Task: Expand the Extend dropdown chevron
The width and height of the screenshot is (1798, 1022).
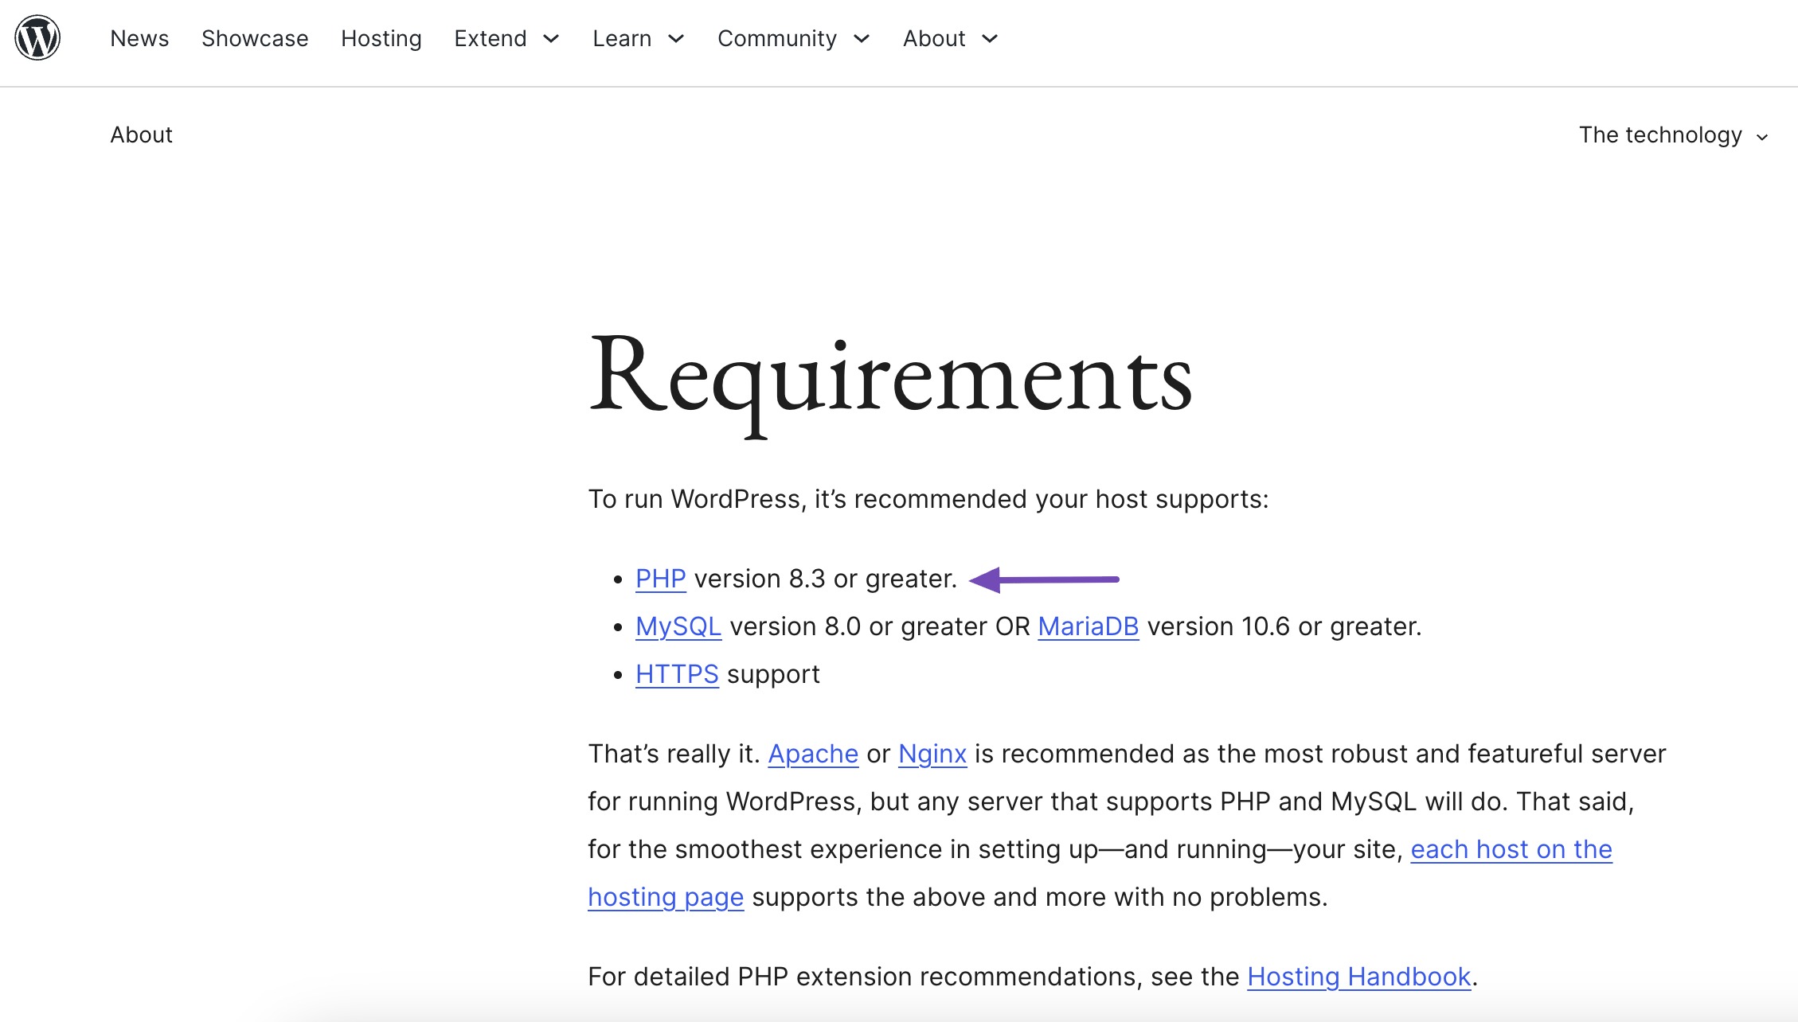Action: click(551, 39)
